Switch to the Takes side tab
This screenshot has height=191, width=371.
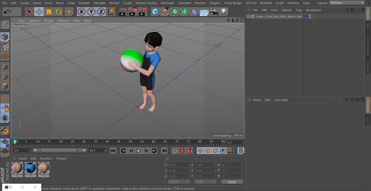pyautogui.click(x=368, y=26)
